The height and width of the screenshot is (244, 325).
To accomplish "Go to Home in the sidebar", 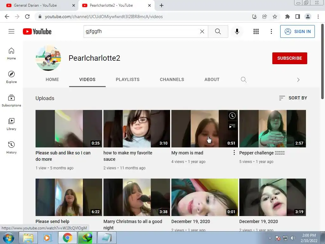I will 11,54.
